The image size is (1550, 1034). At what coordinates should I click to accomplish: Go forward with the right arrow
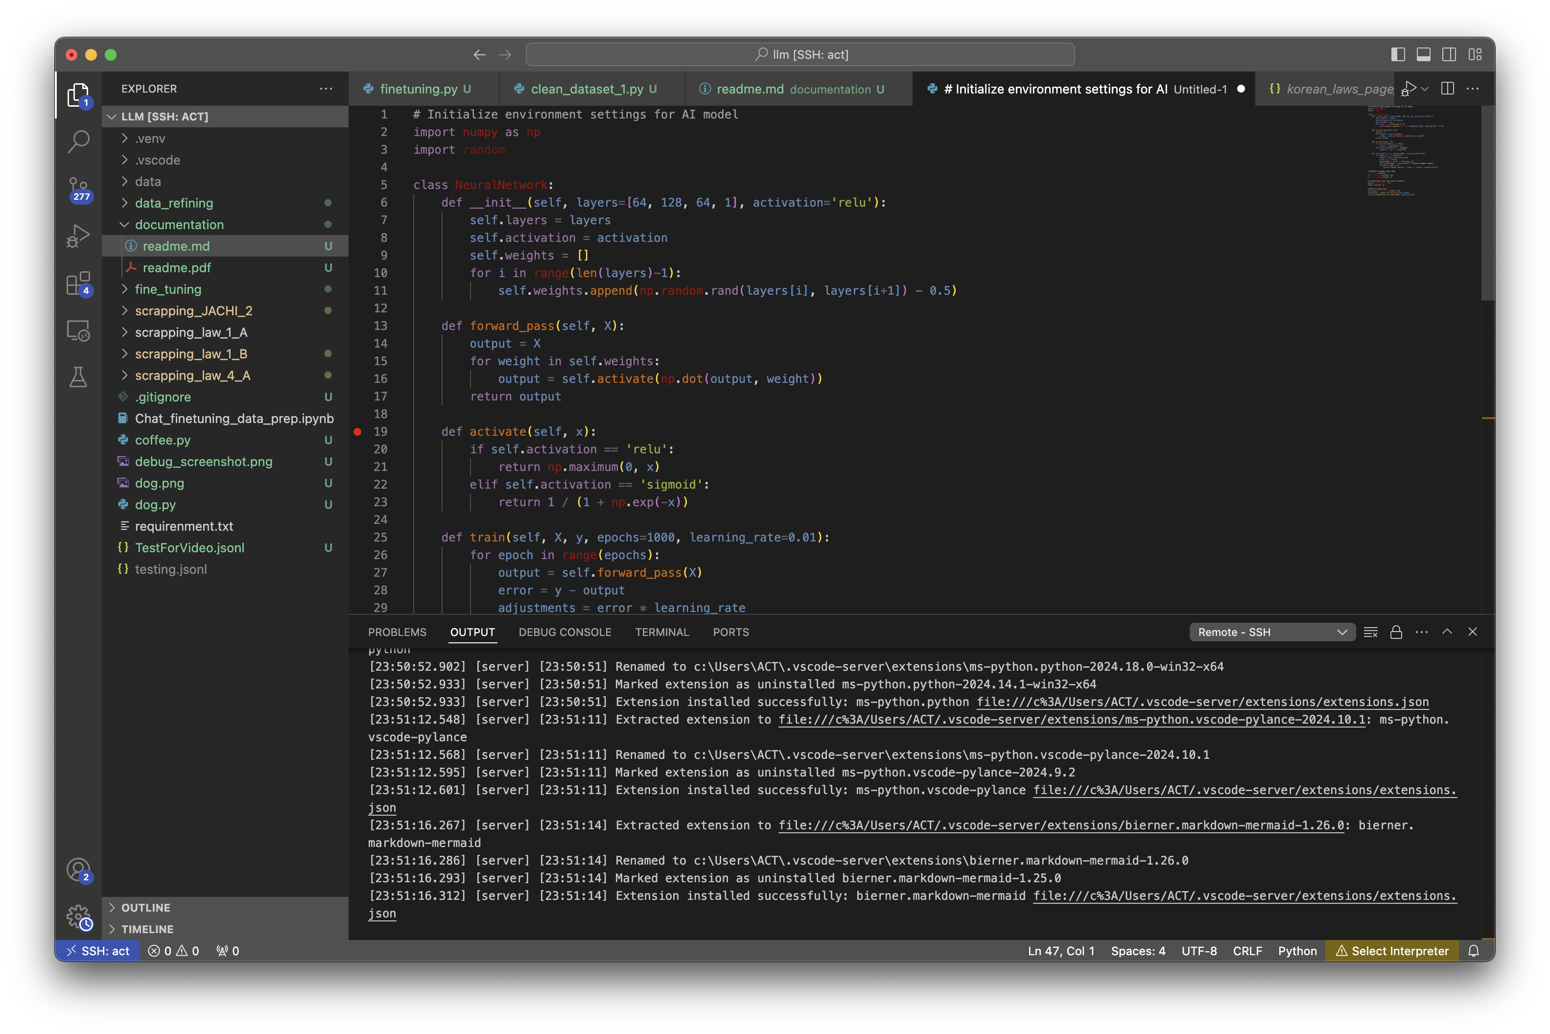[x=505, y=55]
